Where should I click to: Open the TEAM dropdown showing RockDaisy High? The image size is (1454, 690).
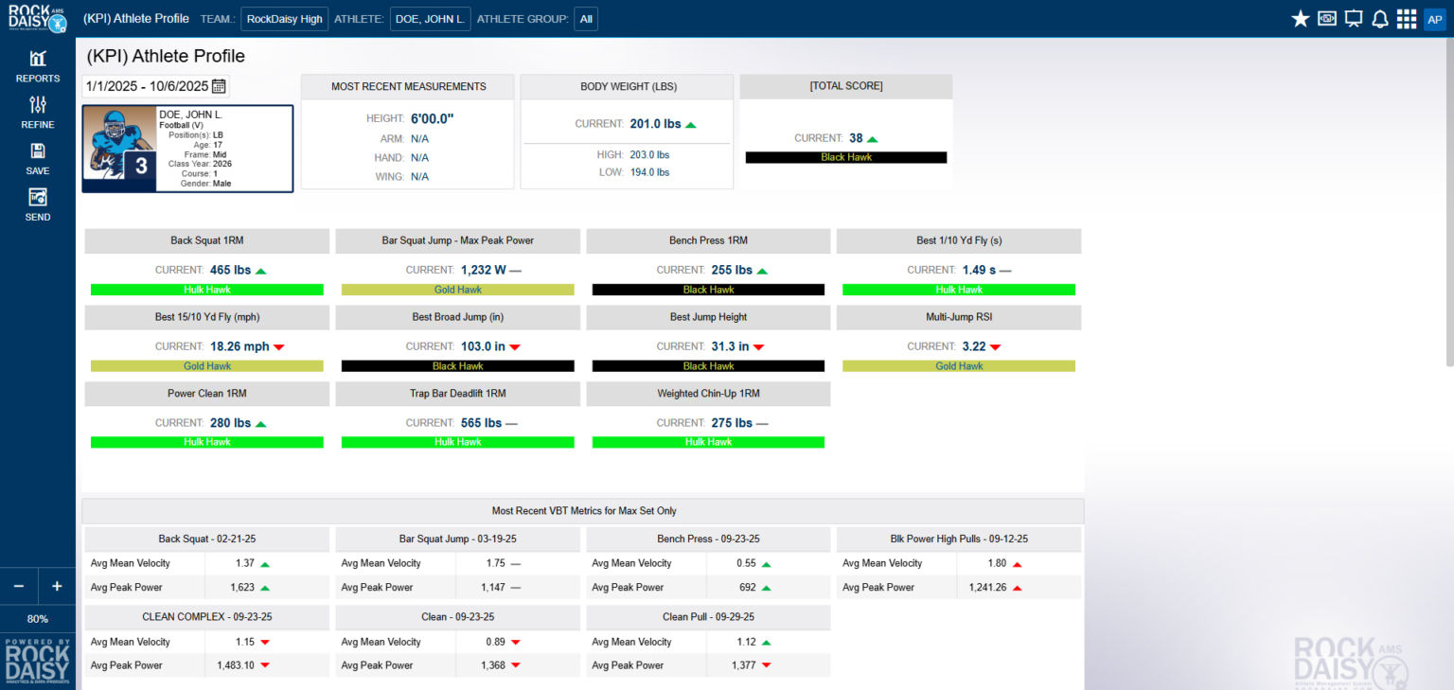(284, 18)
